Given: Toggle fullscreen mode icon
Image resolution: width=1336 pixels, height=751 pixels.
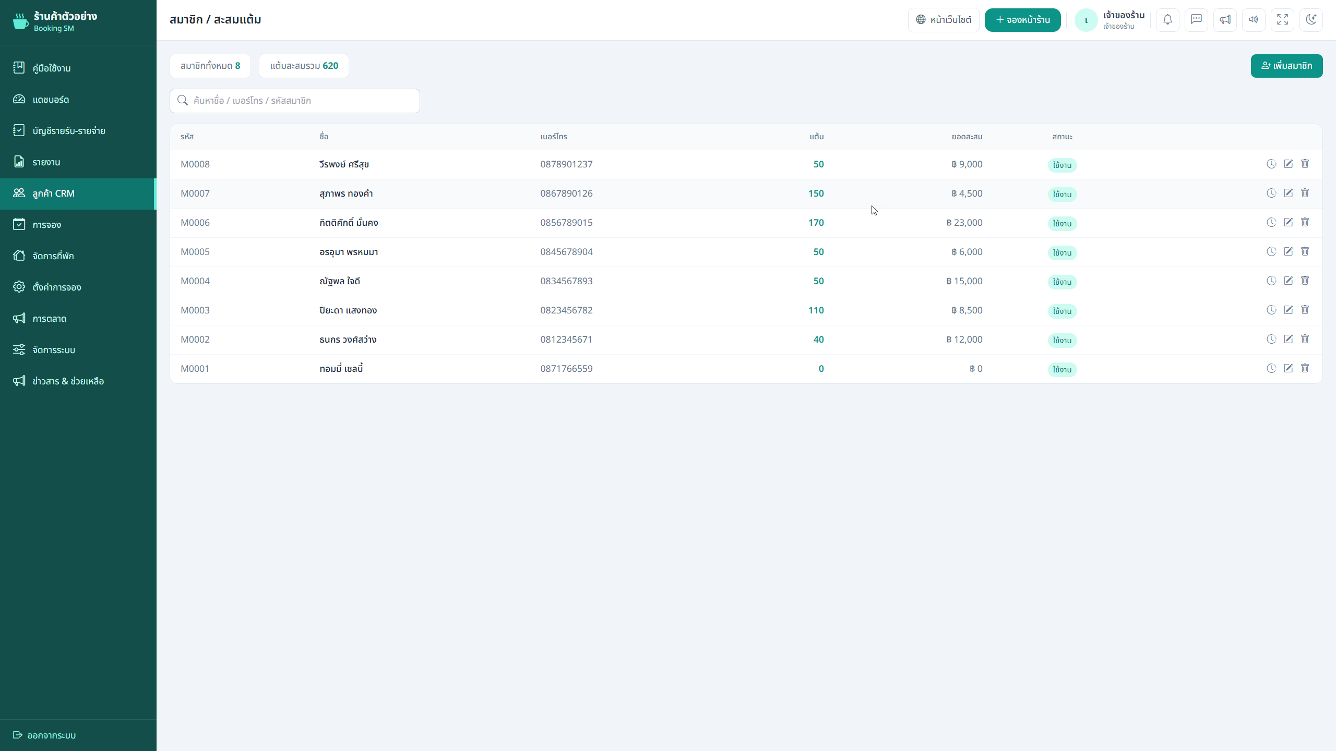Looking at the screenshot, I should pos(1282,20).
